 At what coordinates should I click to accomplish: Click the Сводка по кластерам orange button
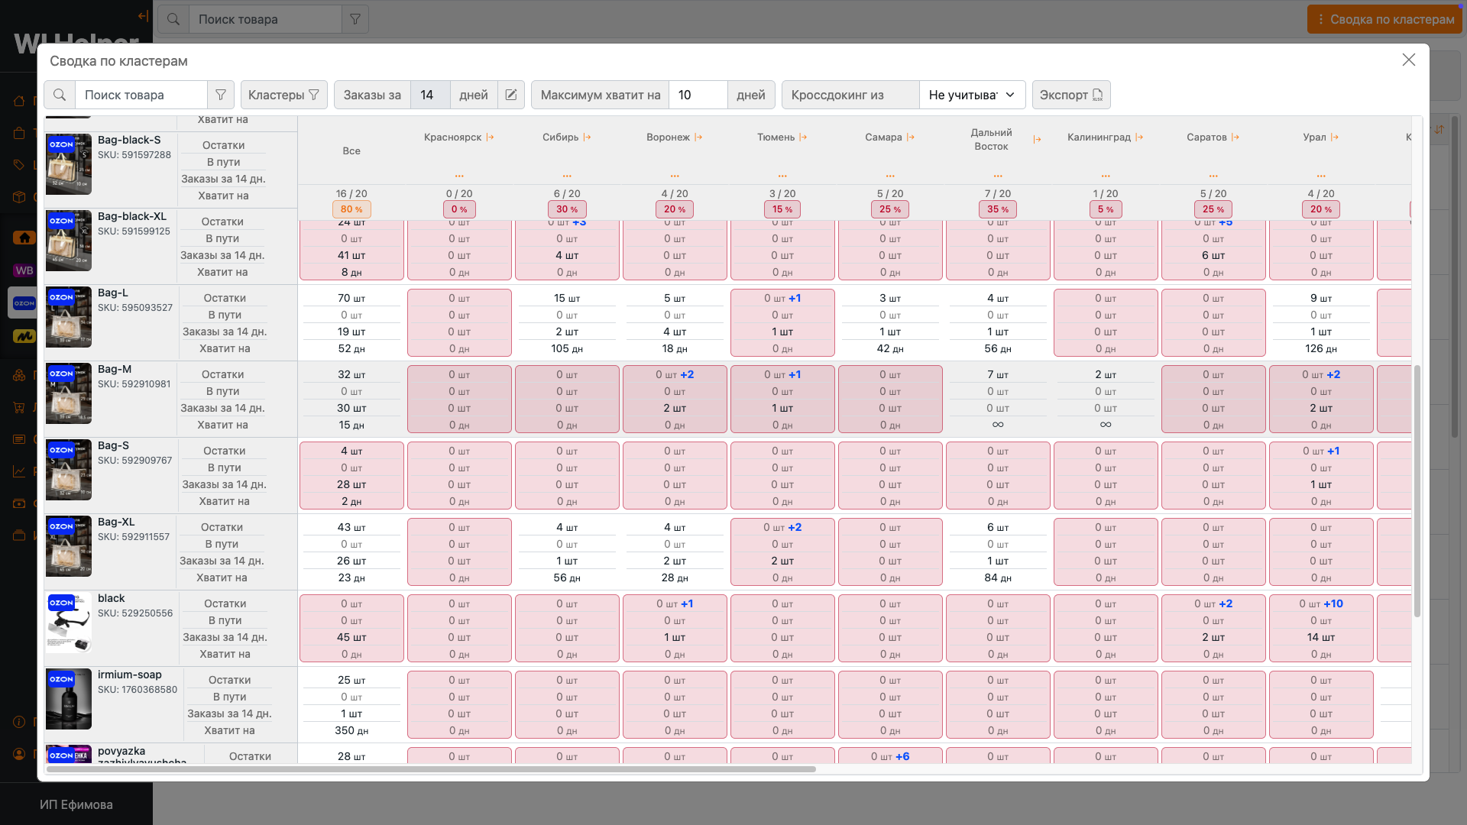(x=1384, y=19)
